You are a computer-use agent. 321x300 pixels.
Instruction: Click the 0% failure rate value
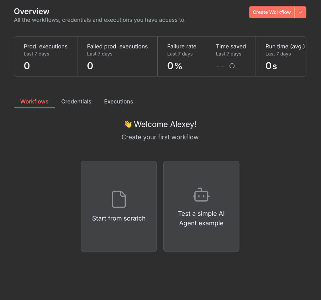pyautogui.click(x=175, y=66)
